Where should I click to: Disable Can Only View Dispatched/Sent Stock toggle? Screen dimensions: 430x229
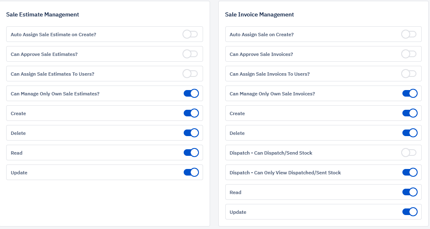410,172
